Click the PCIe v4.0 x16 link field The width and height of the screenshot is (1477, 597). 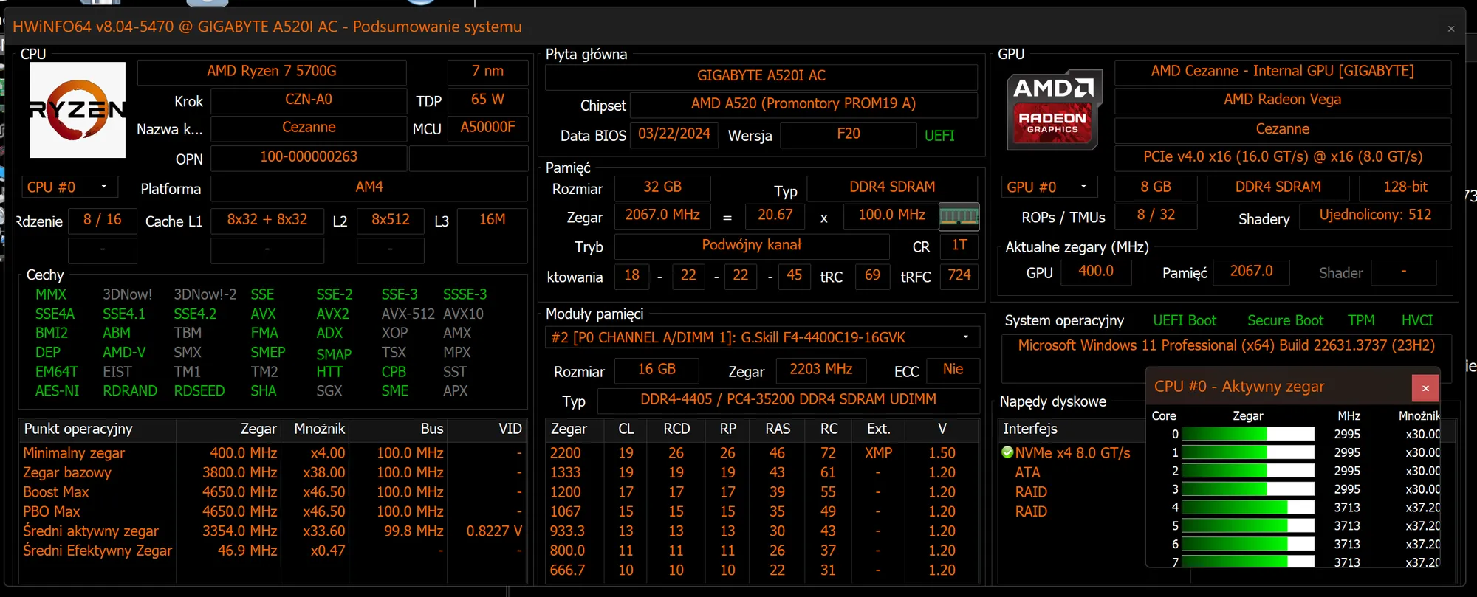pos(1283,157)
